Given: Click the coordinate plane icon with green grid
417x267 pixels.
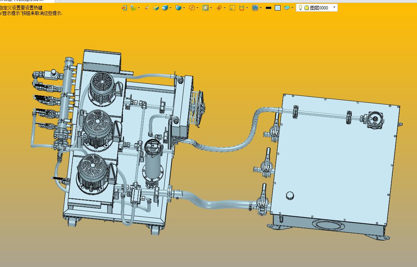Looking at the screenshot, I should 133,8.
